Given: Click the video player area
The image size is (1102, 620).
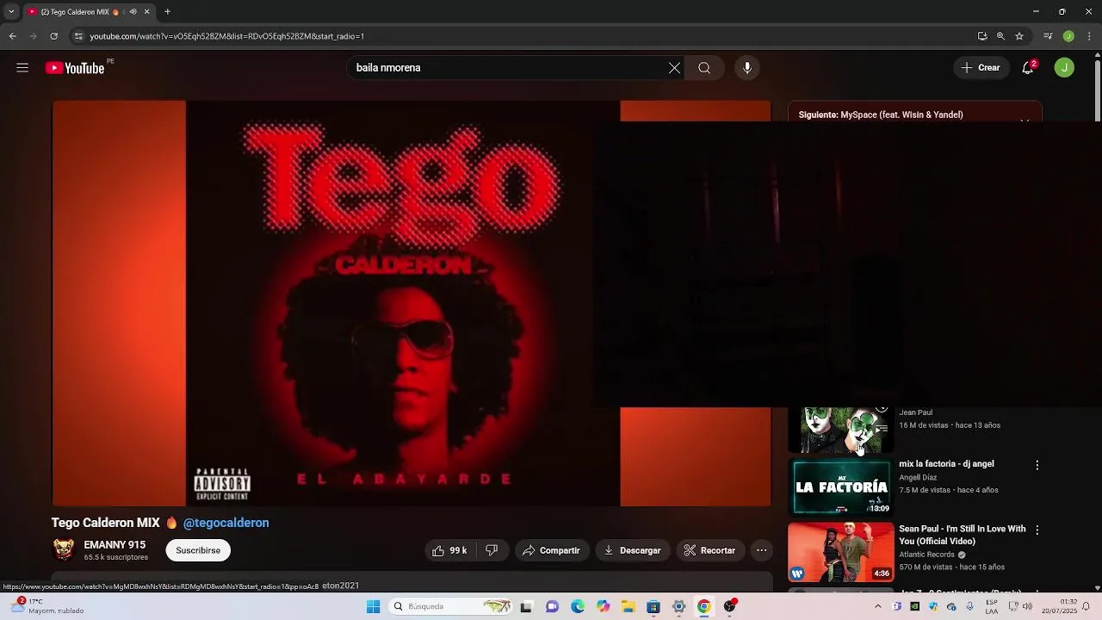Looking at the screenshot, I should (412, 303).
